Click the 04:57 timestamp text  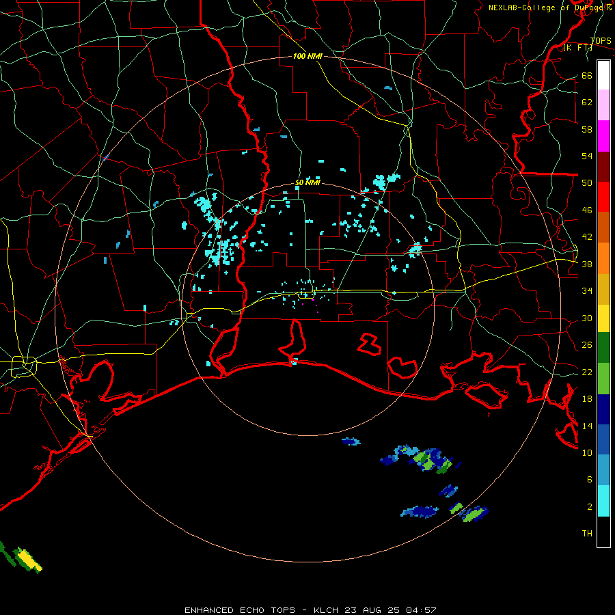[x=421, y=610]
